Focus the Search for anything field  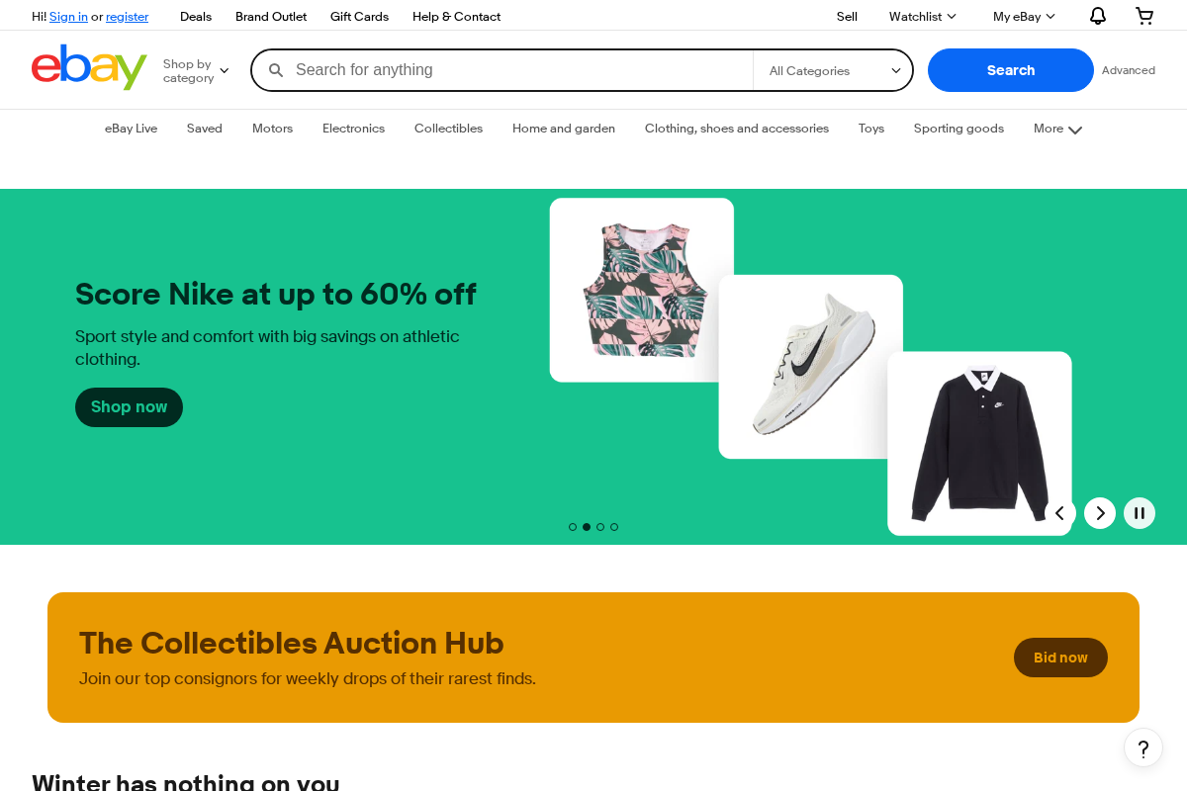point(519,70)
